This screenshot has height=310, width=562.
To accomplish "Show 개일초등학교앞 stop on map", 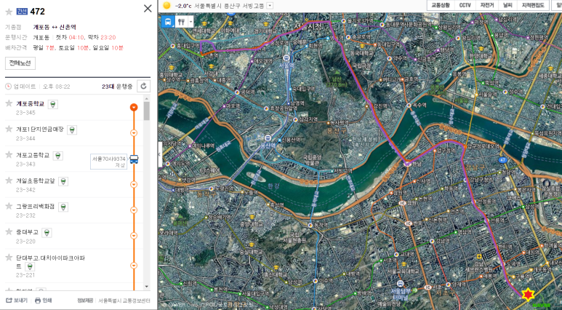I will (63, 181).
